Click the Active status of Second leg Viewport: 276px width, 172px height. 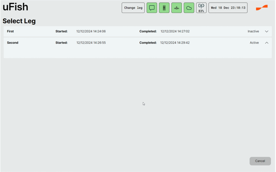(x=254, y=43)
